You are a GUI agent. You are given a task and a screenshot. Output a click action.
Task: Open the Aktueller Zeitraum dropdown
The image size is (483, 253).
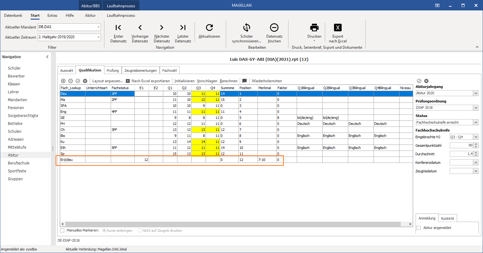98,37
